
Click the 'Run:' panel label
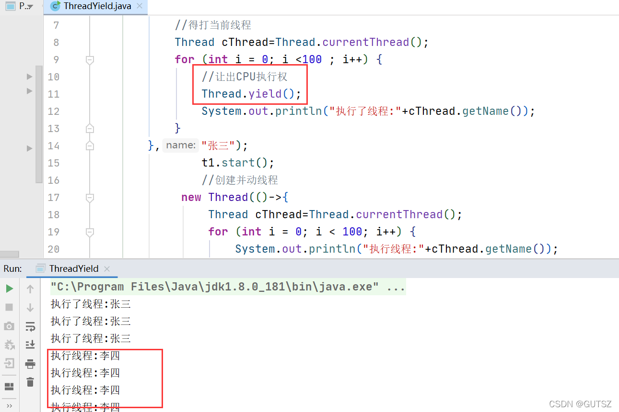coord(12,268)
